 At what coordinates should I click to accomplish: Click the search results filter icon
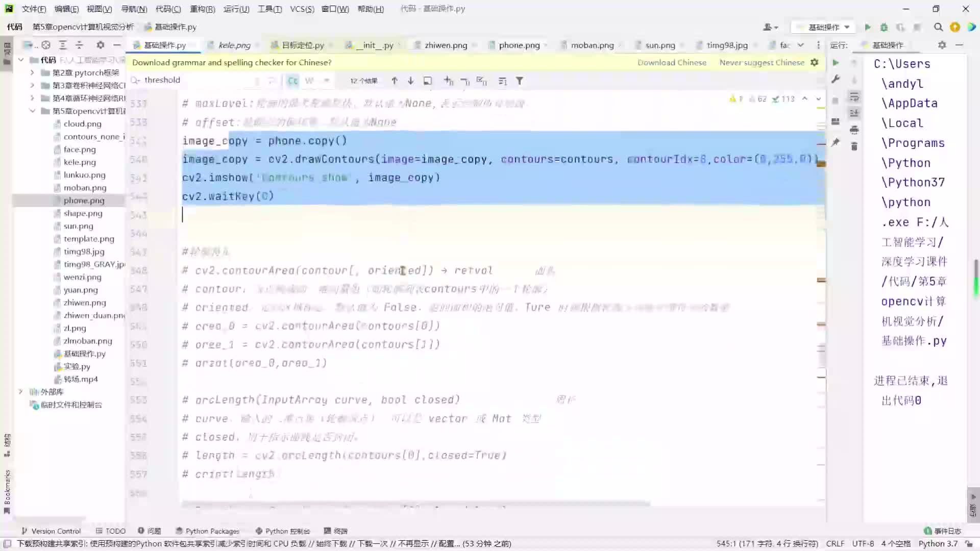[x=519, y=81]
